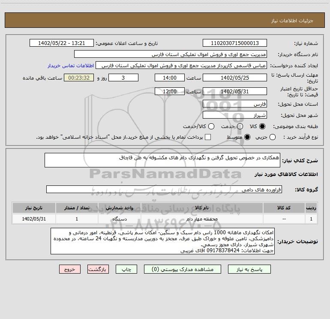330x319 pixels.
Task: Click the نام کالا column header
Action: [x=202, y=208]
